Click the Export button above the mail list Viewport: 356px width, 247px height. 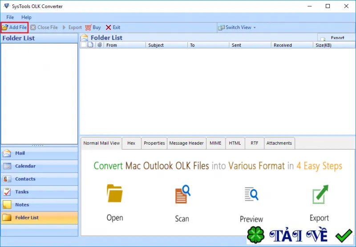(336, 38)
